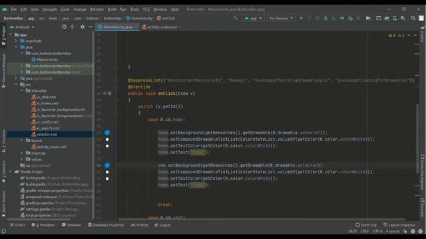Click the override gutter icon on line 45
The width and height of the screenshot is (426, 239).
105,93
